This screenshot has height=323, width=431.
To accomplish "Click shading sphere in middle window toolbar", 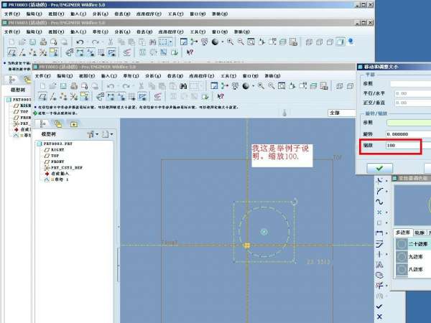I will (215, 42).
